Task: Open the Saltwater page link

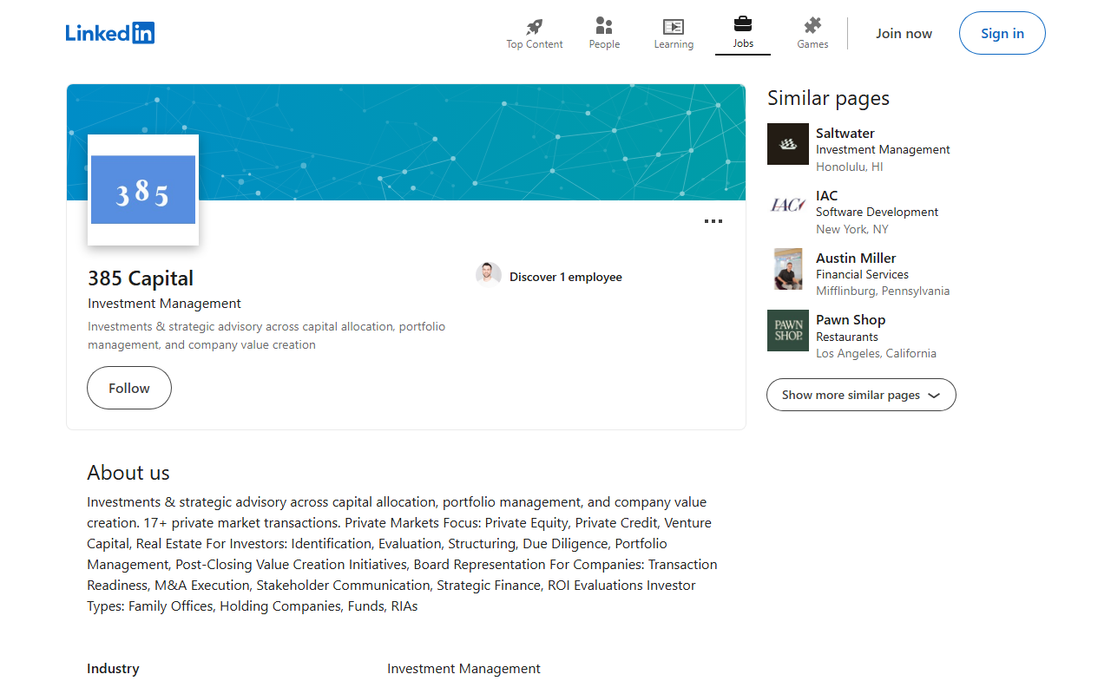Action: (845, 134)
